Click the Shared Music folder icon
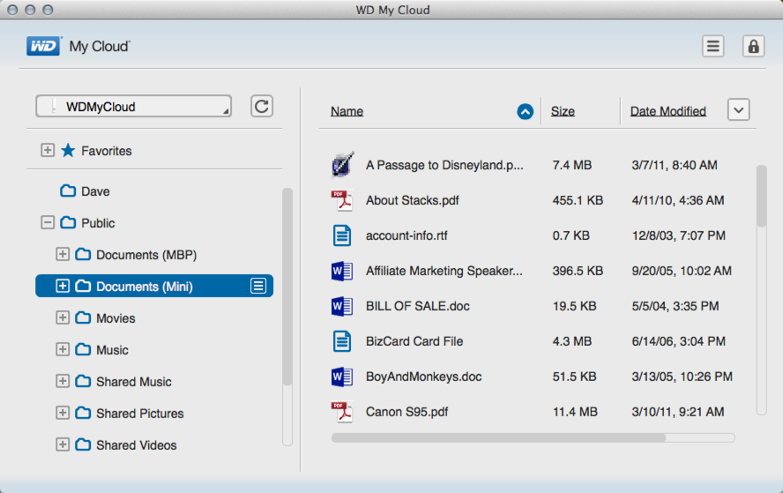Image resolution: width=783 pixels, height=493 pixels. [83, 381]
